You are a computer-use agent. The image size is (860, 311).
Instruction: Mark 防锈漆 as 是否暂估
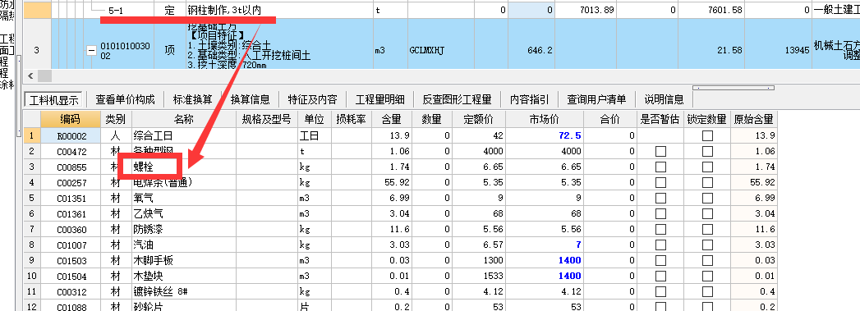coord(661,230)
